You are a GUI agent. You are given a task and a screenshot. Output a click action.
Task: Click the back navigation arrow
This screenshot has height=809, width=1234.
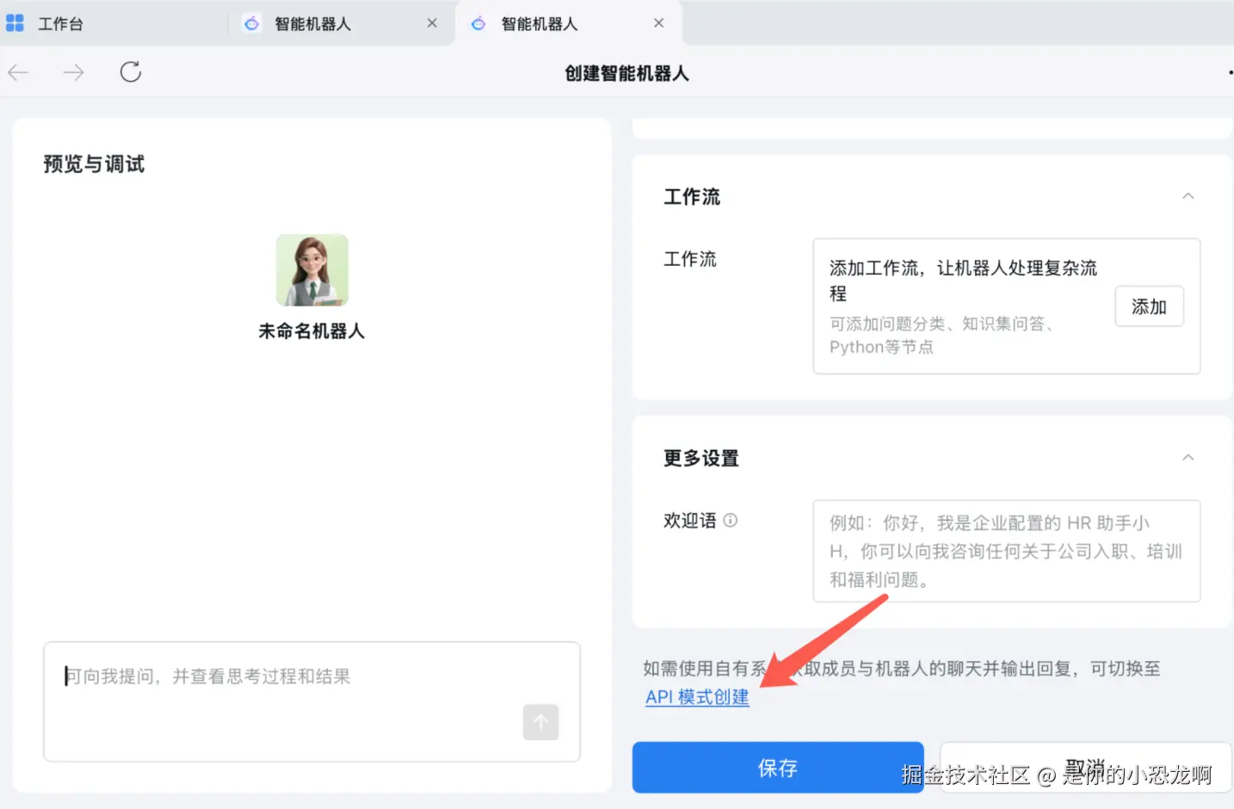coord(18,72)
